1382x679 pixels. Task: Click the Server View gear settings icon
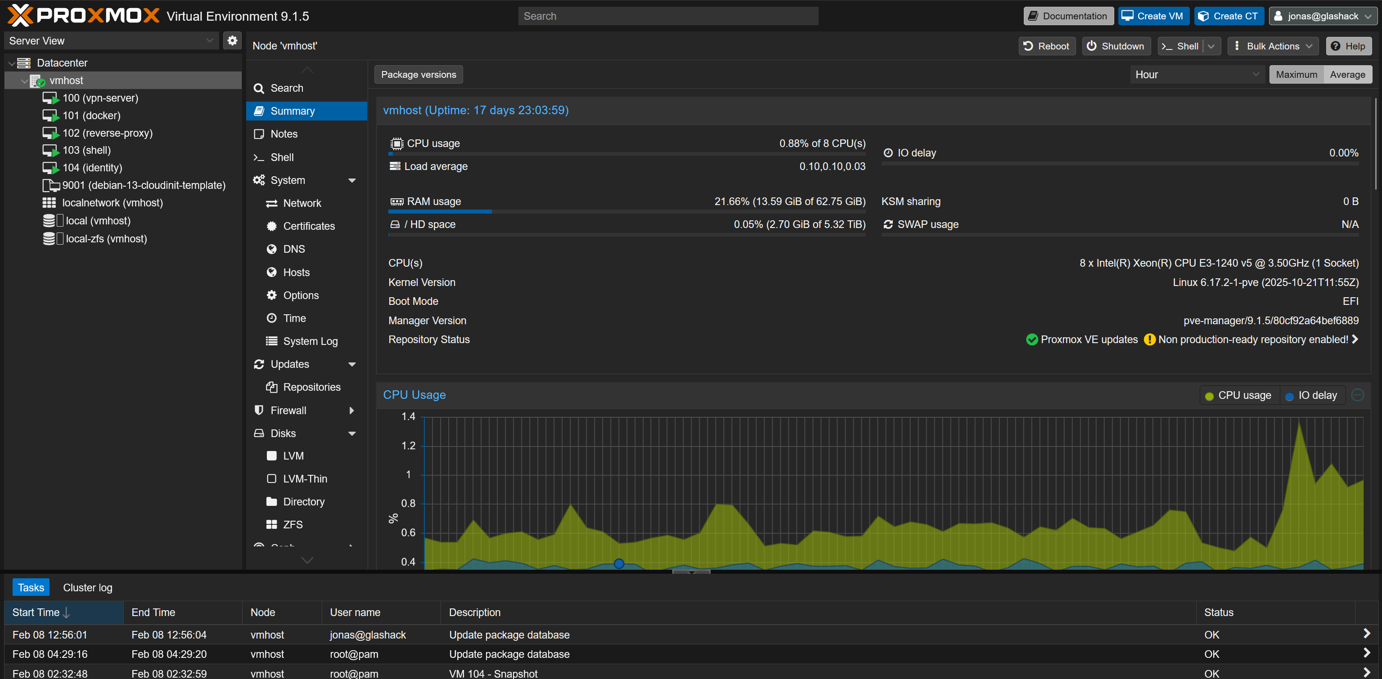point(232,41)
